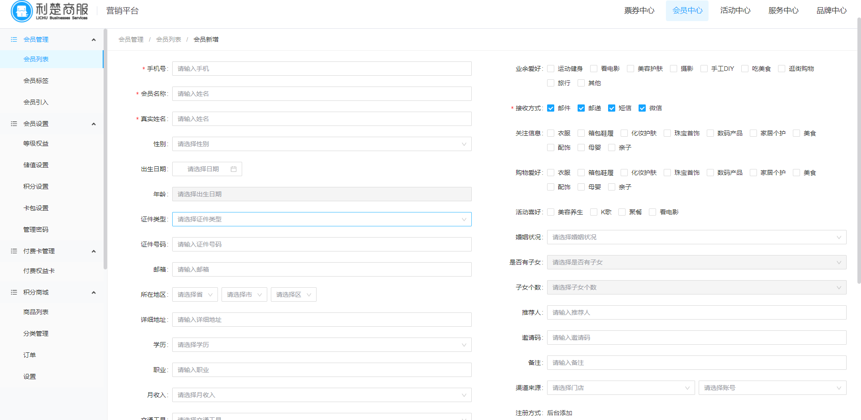Switch to 服务中心 top tab
861x420 pixels.
click(783, 10)
